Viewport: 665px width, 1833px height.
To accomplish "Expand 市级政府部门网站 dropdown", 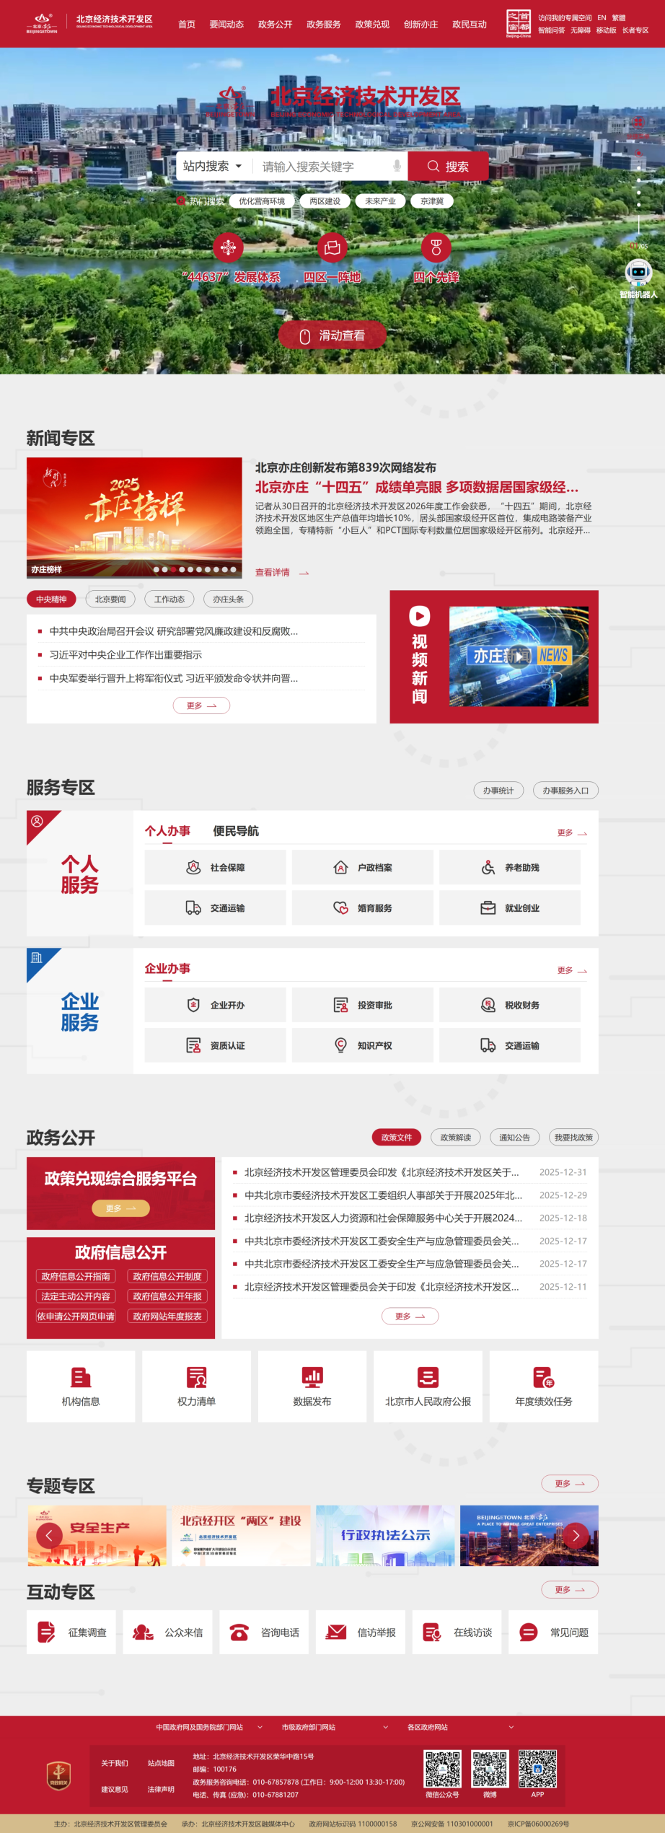I will (x=335, y=1727).
